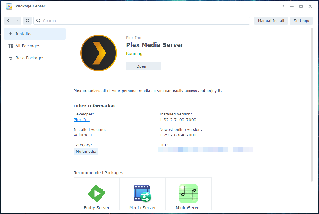Select Beta Packages in sidebar

(35, 58)
